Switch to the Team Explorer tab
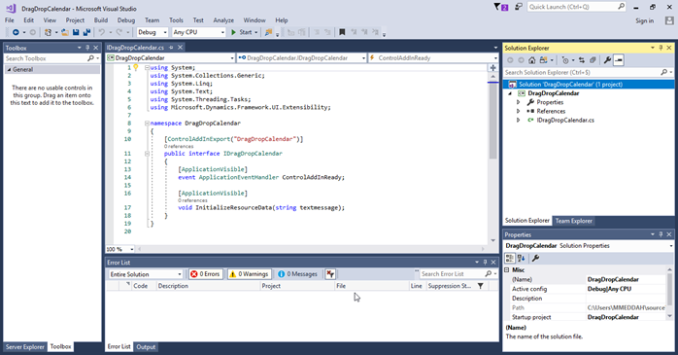The height and width of the screenshot is (355, 678). [x=573, y=221]
